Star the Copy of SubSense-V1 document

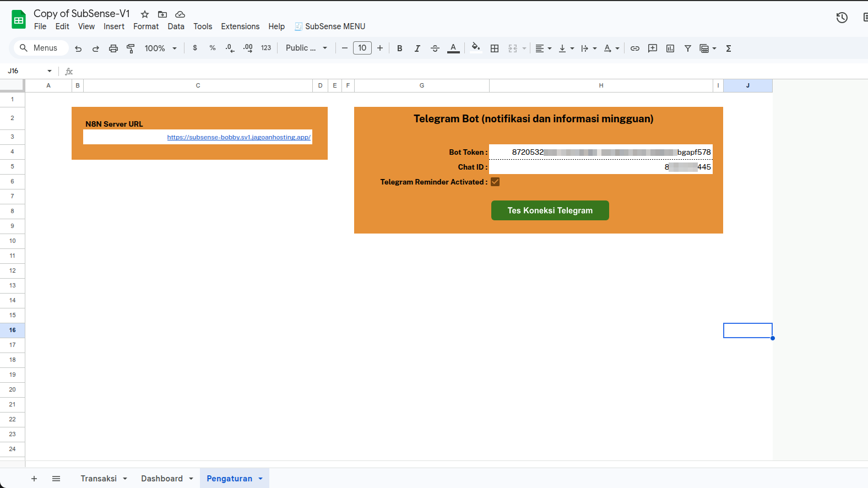[x=145, y=14]
